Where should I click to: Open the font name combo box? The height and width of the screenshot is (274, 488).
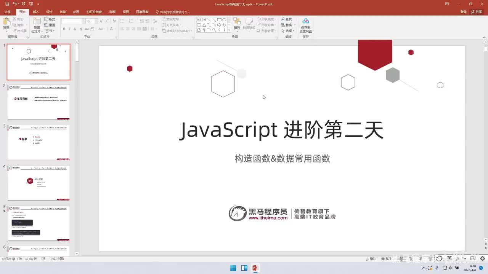pyautogui.click(x=73, y=21)
